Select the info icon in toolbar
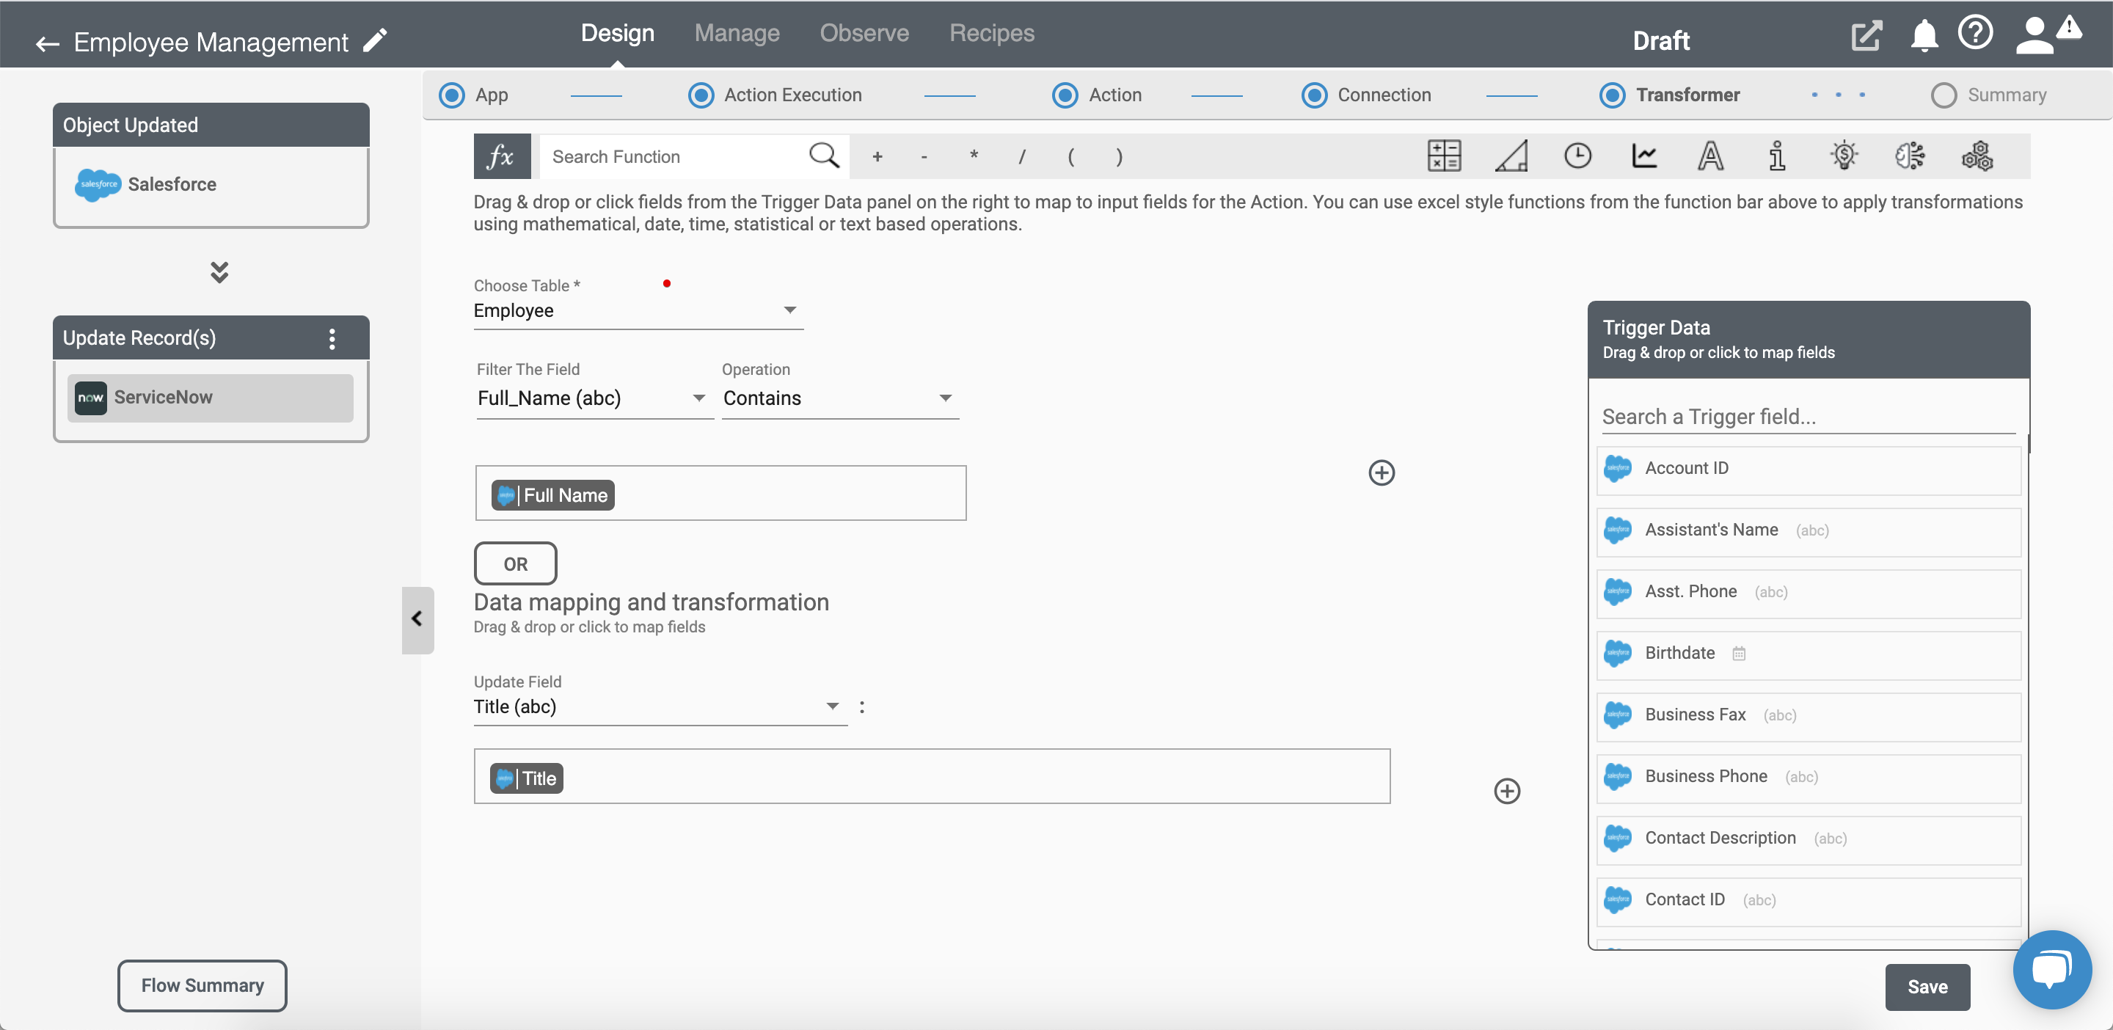Screen dimensions: 2113x1030 pos(1776,155)
